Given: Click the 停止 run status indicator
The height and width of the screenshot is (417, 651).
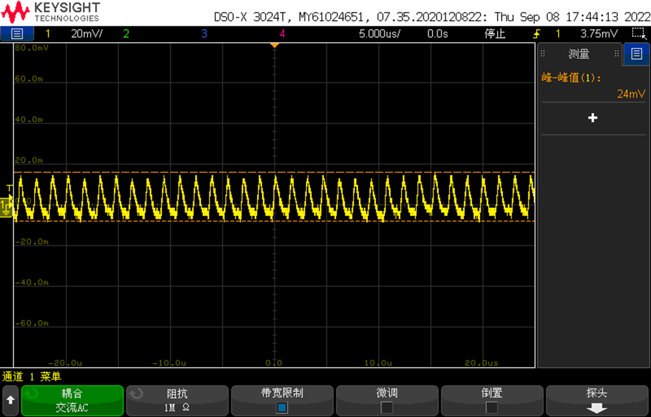Looking at the screenshot, I should tap(495, 34).
